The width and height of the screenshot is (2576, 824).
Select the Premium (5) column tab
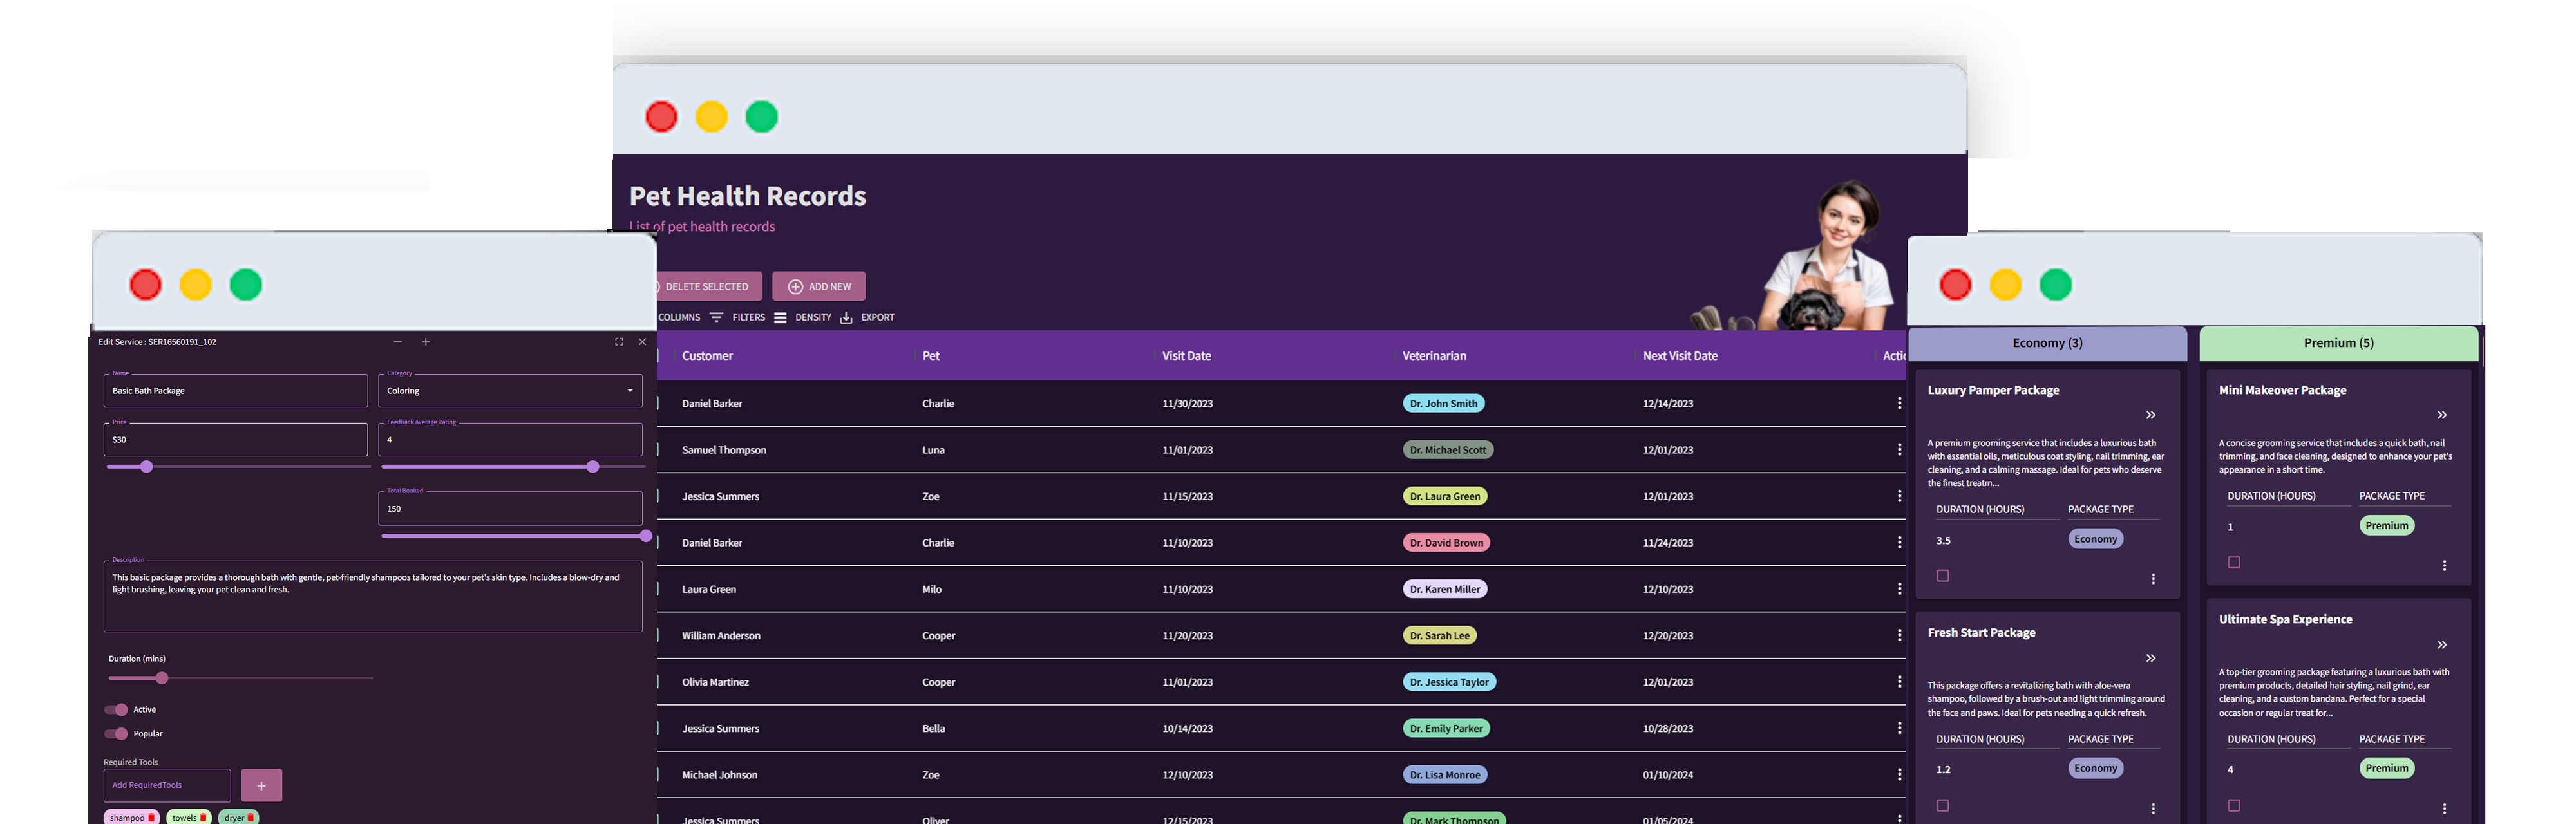[2338, 343]
